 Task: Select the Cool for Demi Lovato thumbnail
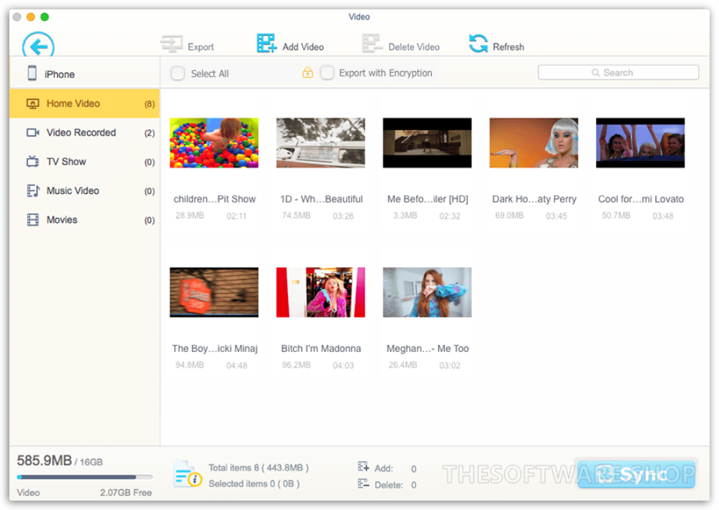640,143
